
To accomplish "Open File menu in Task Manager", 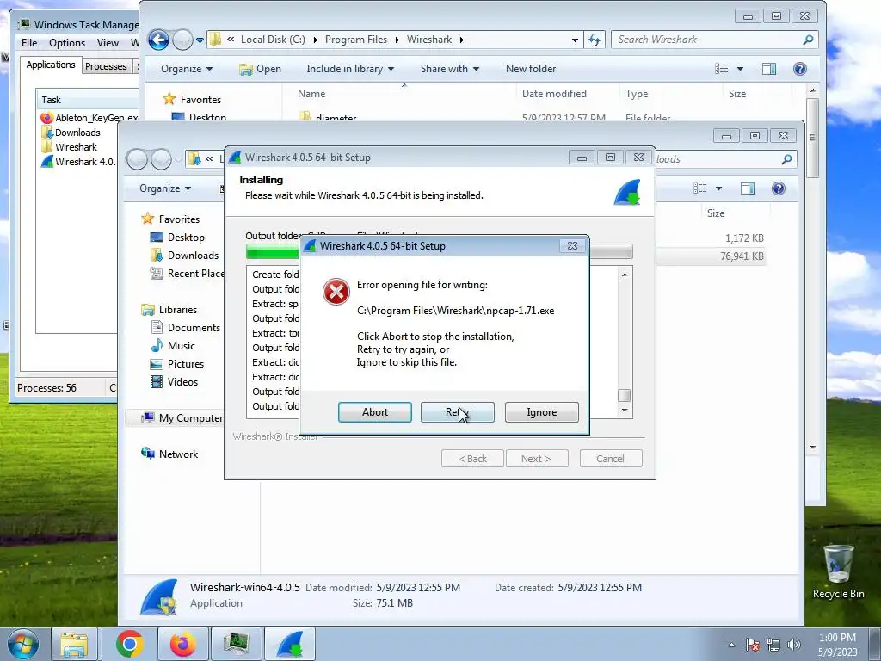I will 29,43.
